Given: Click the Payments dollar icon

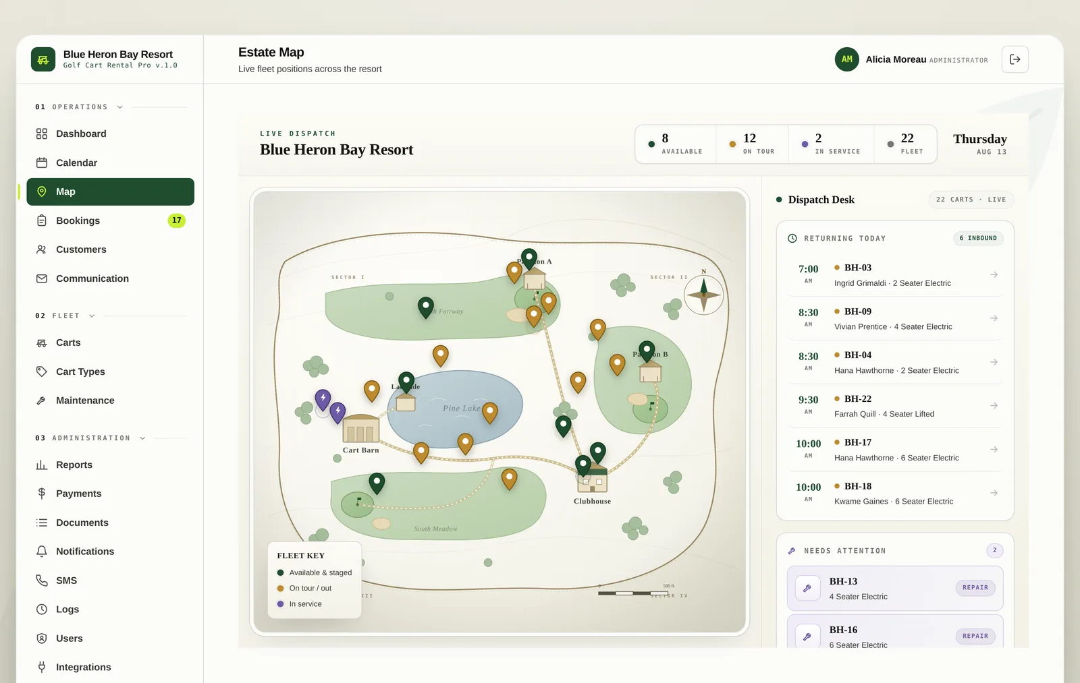Looking at the screenshot, I should 42,494.
